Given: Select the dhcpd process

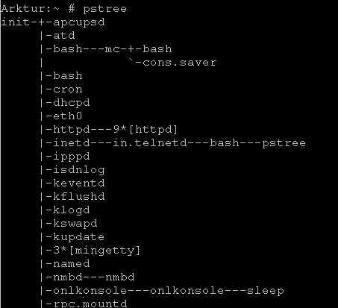Looking at the screenshot, I should pyautogui.click(x=72, y=103).
